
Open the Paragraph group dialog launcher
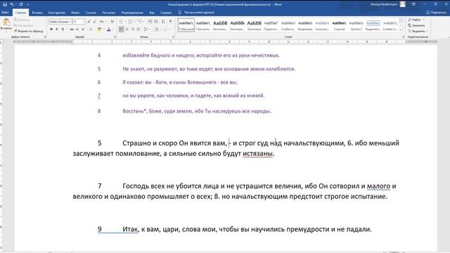pyautogui.click(x=173, y=37)
